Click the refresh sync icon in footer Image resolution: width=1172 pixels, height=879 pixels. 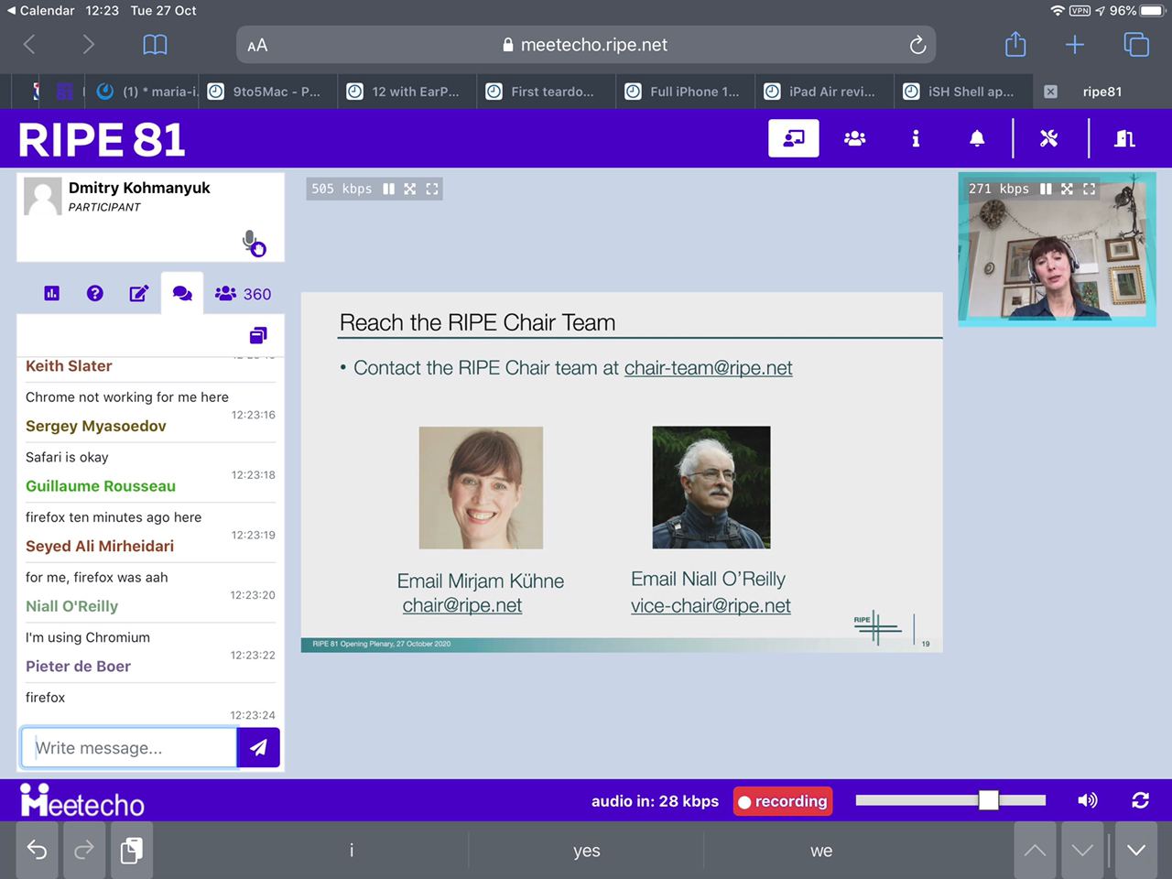1140,800
